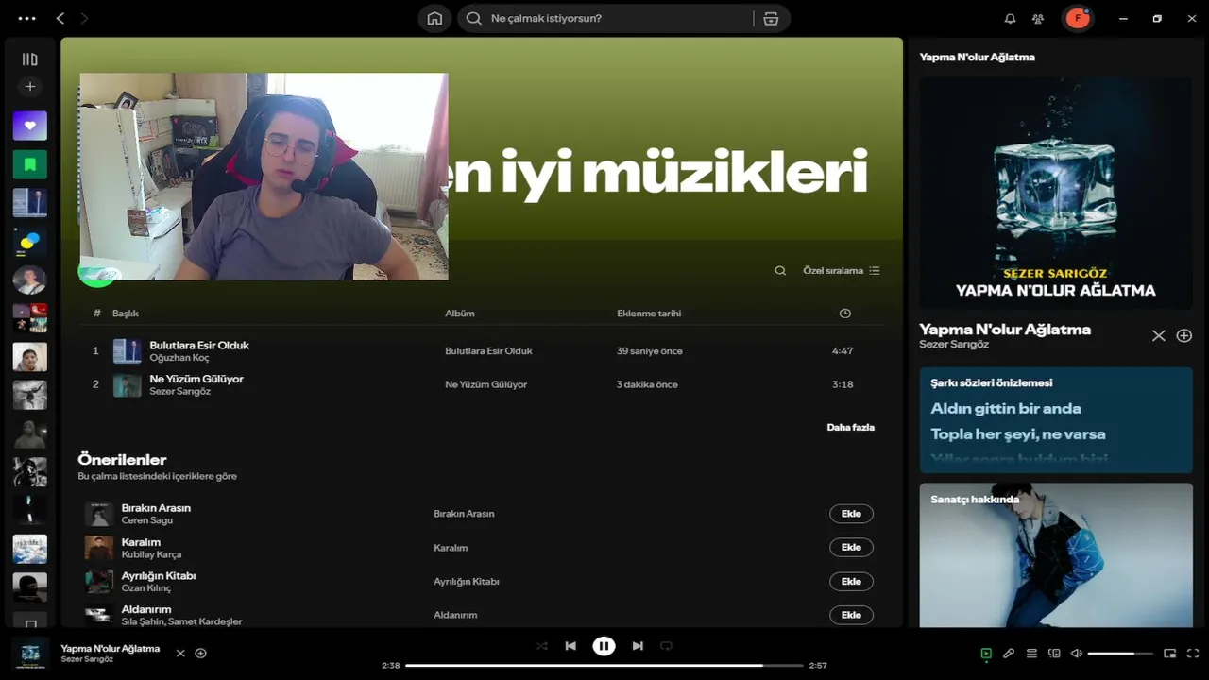The image size is (1209, 680).
Task: Click 'Daha fazla' to find more
Action: tap(850, 427)
